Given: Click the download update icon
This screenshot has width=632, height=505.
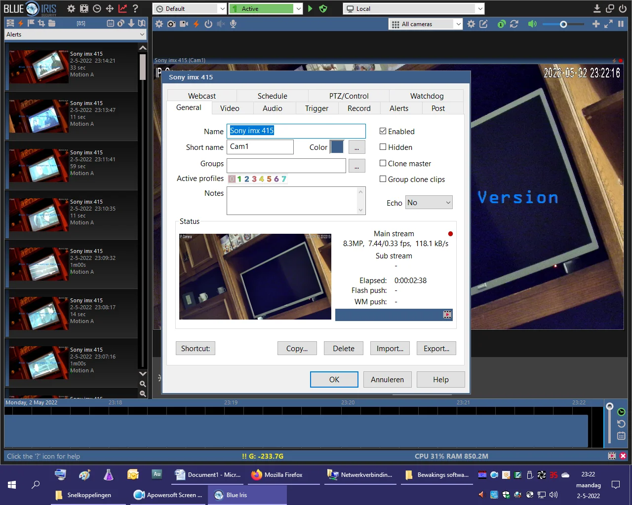Looking at the screenshot, I should (x=597, y=8).
